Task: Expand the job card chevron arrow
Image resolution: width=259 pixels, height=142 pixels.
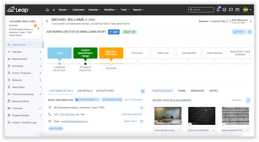Action: pos(38,29)
